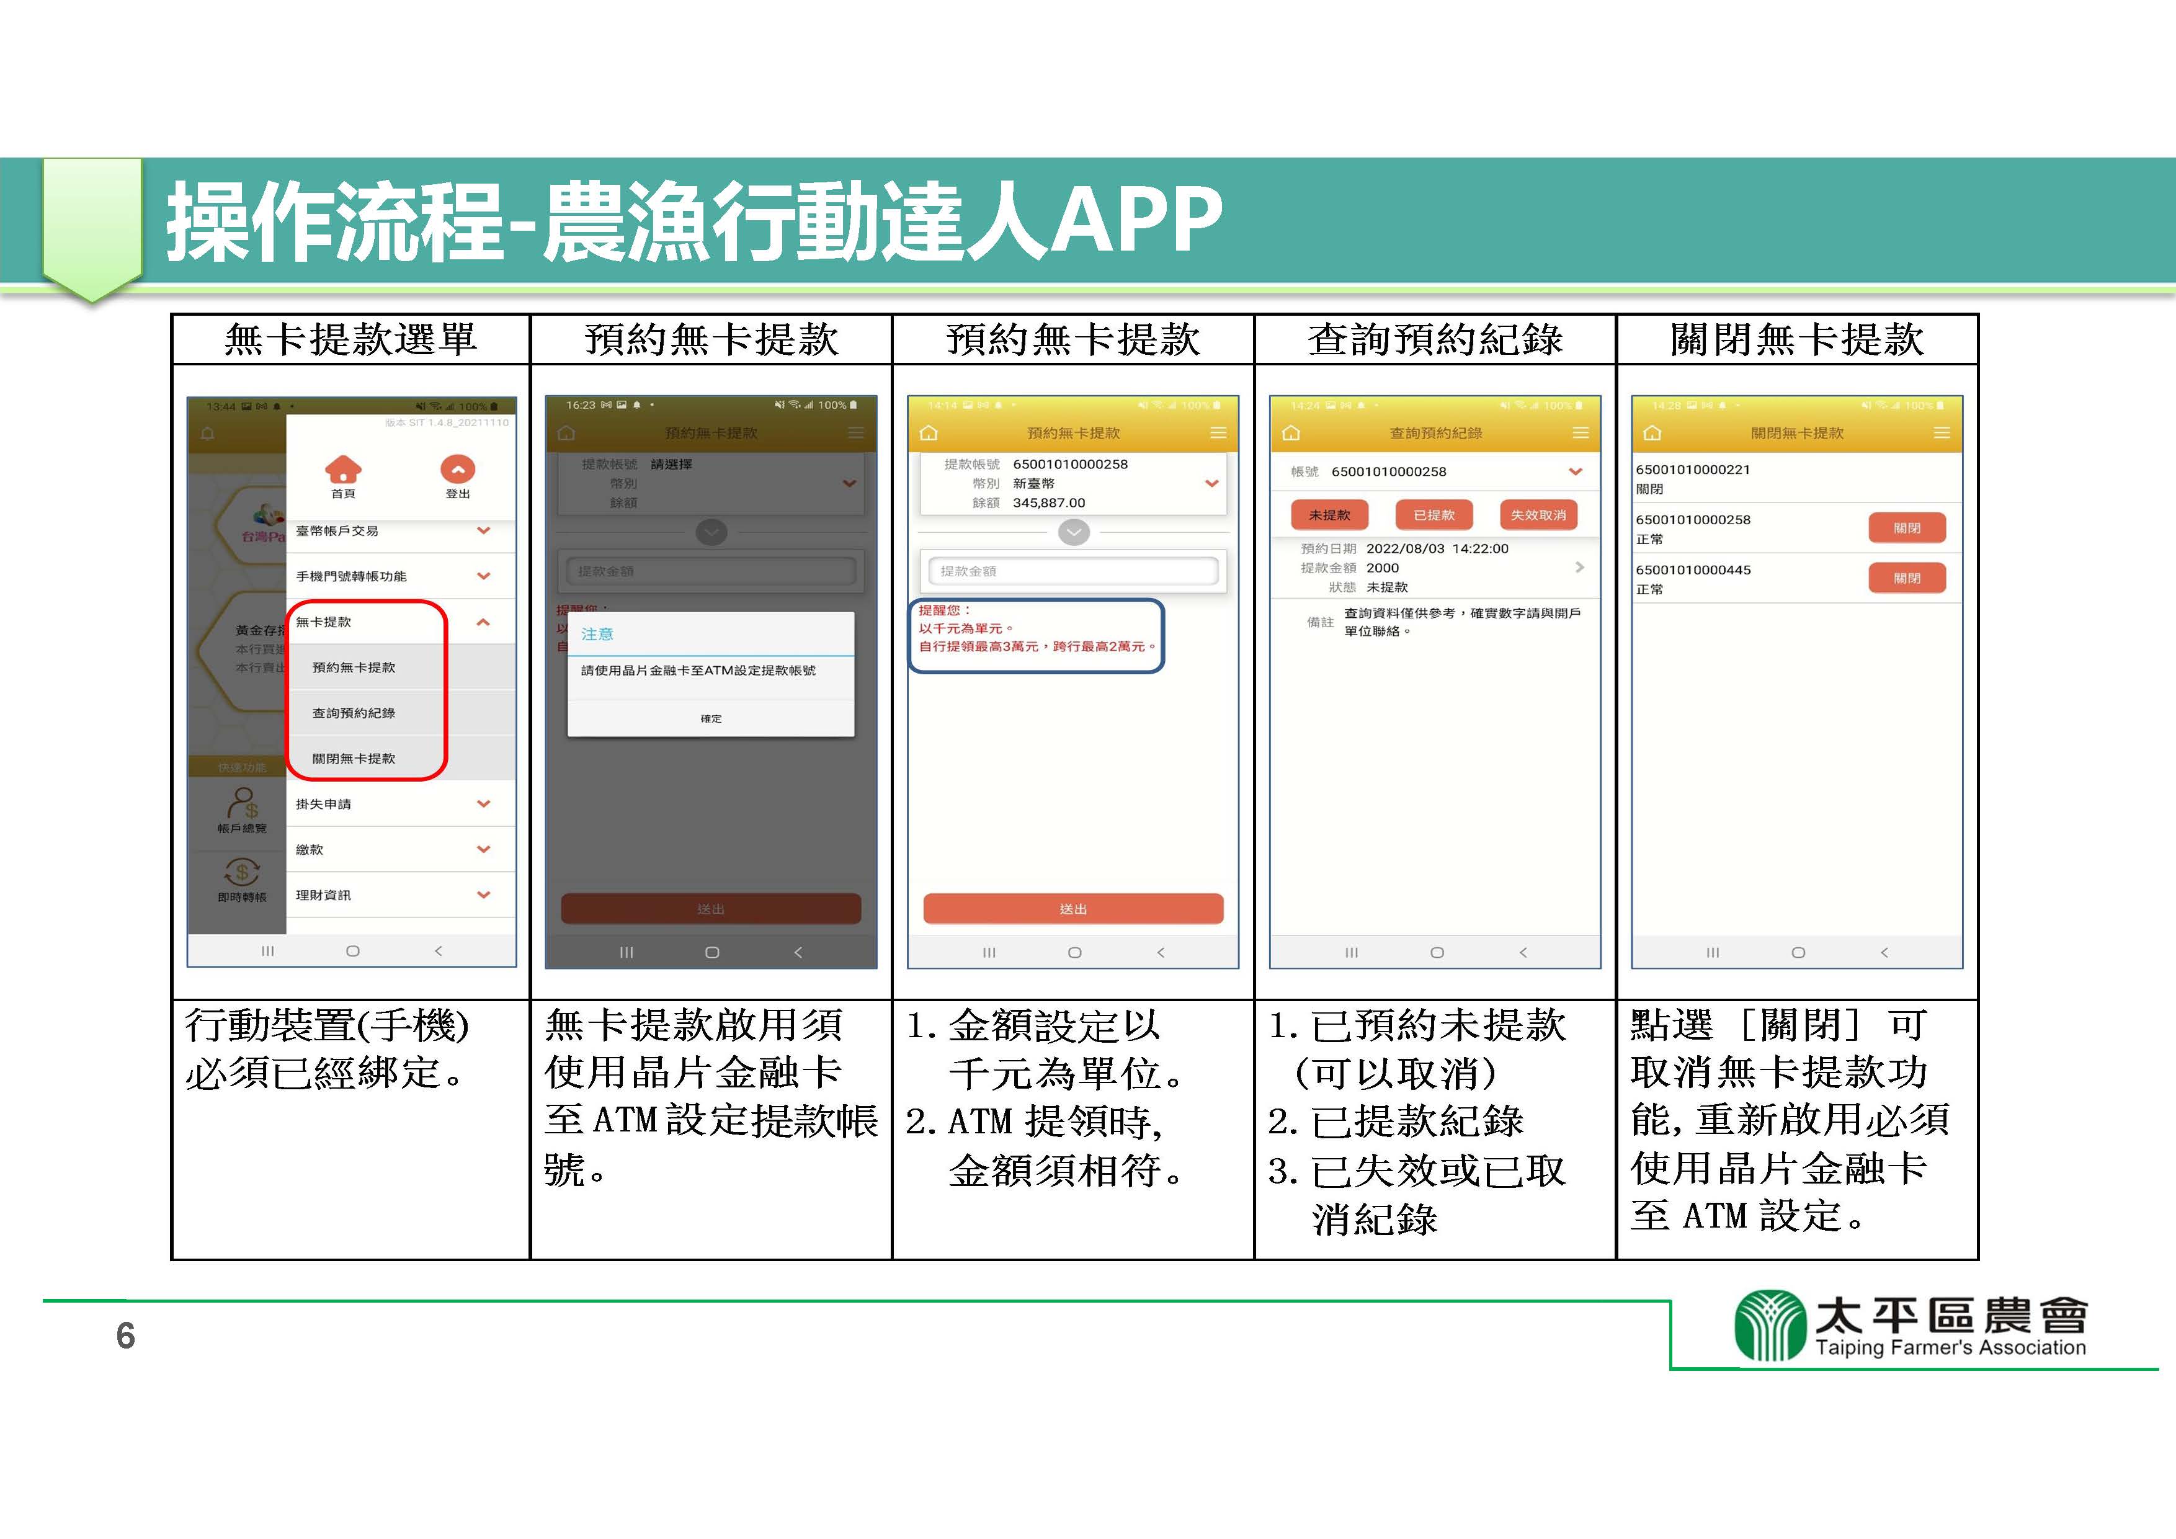Tap Android recents button on 關閉無卡提款 phone

click(1713, 952)
